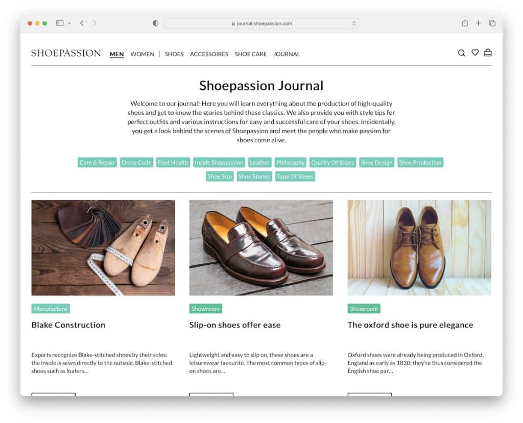Filter by the Care & Repair tag
This screenshot has width=523, height=423.
(x=97, y=163)
